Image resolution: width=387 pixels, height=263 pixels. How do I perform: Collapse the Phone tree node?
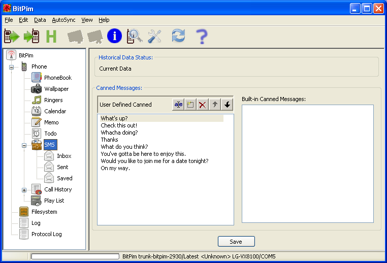[x=11, y=67]
